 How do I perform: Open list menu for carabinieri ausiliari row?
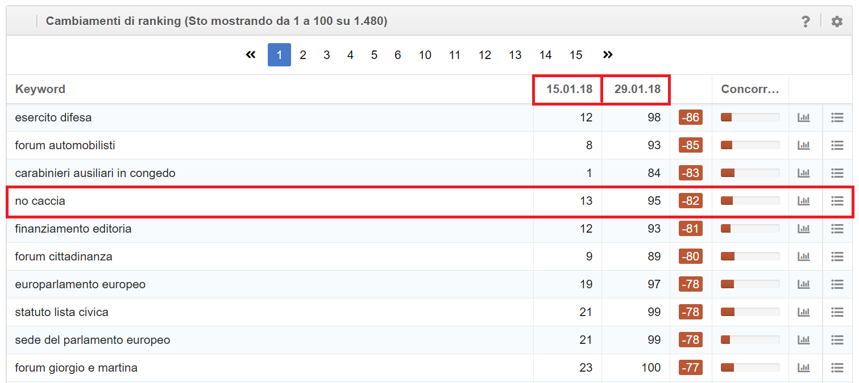(837, 173)
